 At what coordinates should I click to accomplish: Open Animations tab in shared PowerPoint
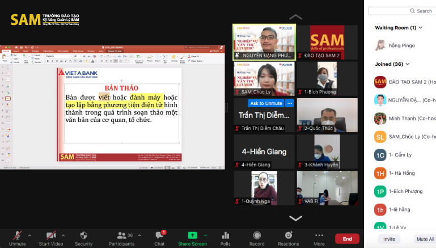63,51
